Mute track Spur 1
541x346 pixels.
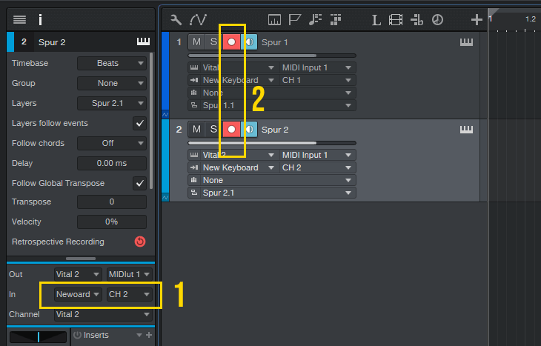[x=196, y=42]
